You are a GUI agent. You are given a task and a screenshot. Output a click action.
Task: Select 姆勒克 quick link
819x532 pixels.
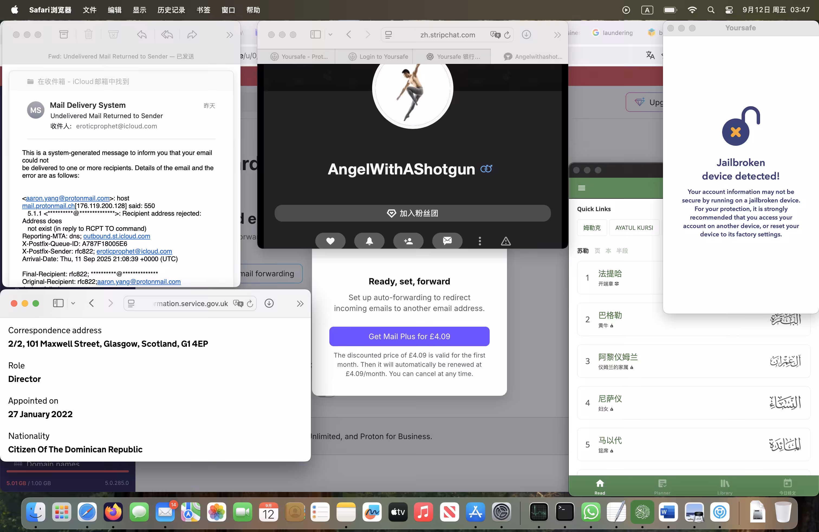point(592,228)
